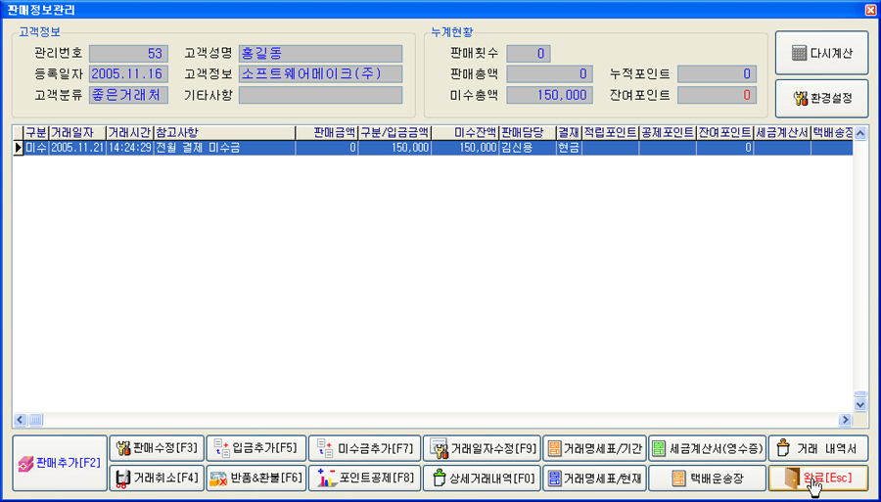Click the 판매총액 value field

[x=549, y=74]
